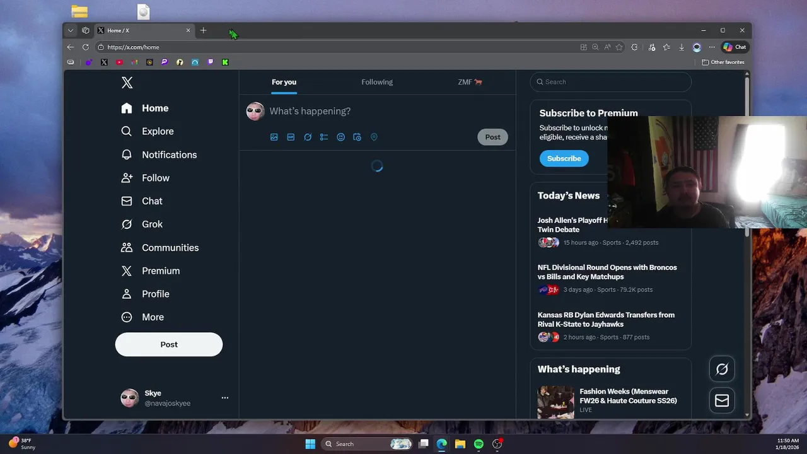807x454 pixels.
Task: Open Home in the left navigation
Action: point(145,108)
